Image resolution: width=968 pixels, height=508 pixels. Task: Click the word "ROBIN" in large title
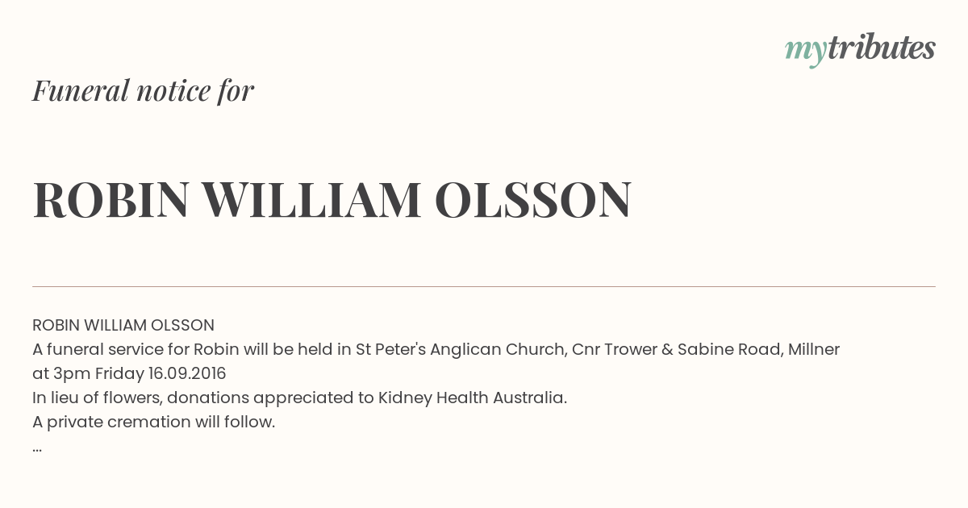(111, 200)
